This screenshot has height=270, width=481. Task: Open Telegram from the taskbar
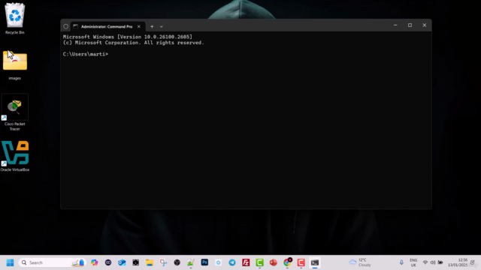[232, 262]
